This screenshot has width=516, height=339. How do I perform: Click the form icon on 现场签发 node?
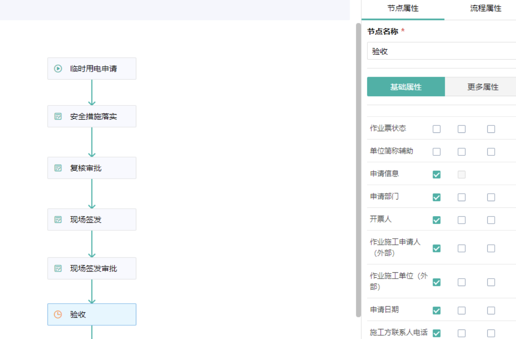58,220
